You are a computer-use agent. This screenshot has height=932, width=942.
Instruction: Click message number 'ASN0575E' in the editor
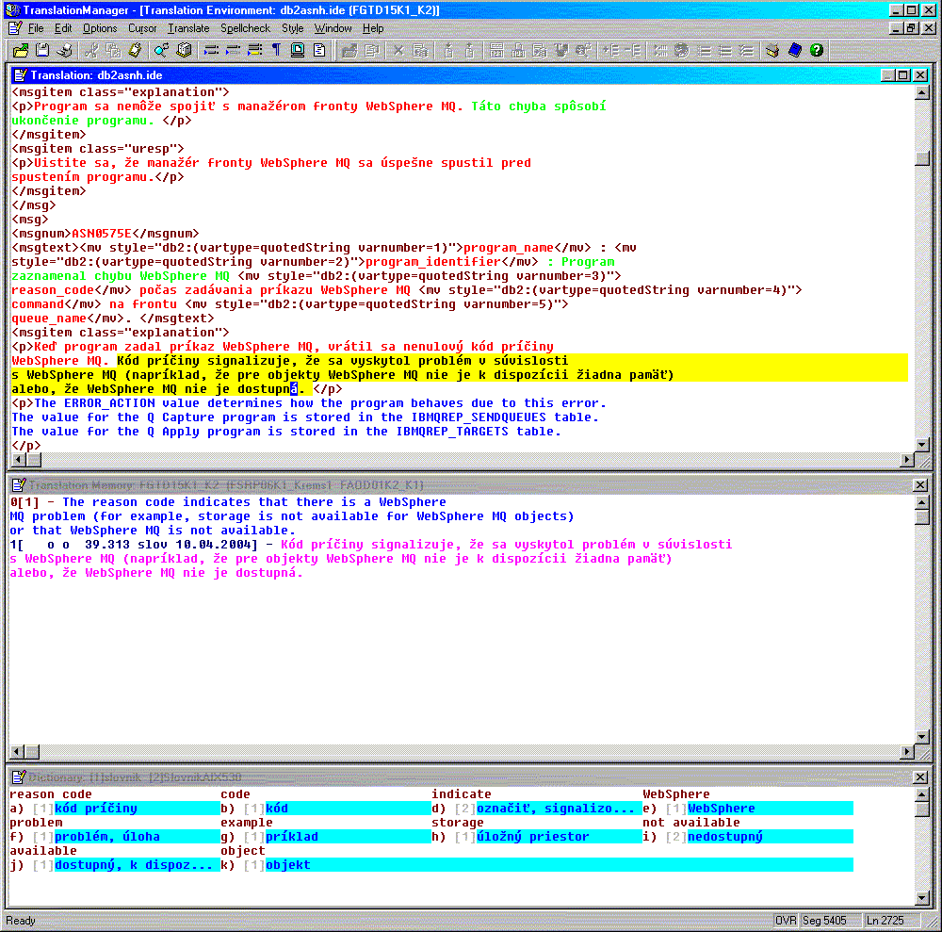pos(102,233)
